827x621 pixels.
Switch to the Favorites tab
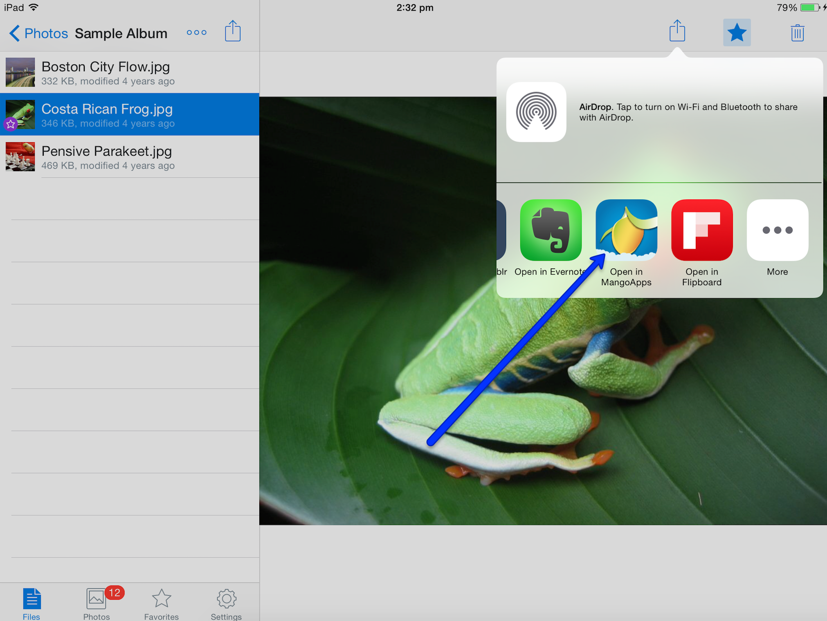coord(161,604)
